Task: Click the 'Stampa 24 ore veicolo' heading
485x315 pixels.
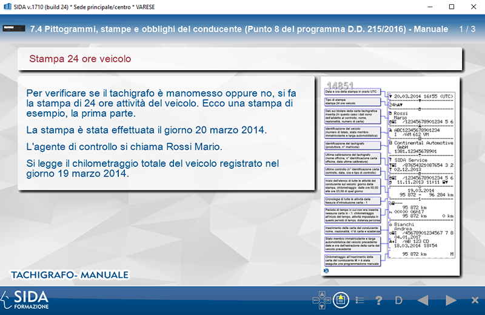Action: point(81,59)
